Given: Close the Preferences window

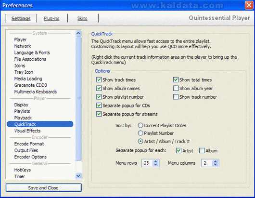Looking at the screenshot, I should point(249,5).
